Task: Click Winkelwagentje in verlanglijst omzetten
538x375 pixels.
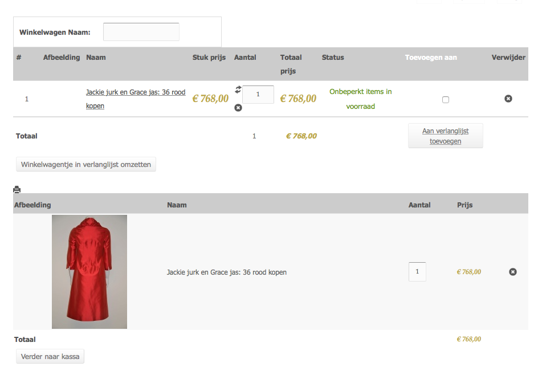Action: click(x=86, y=165)
